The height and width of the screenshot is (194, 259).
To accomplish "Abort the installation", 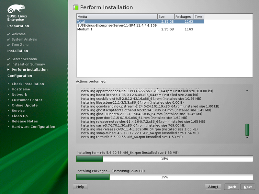I will (213, 187).
